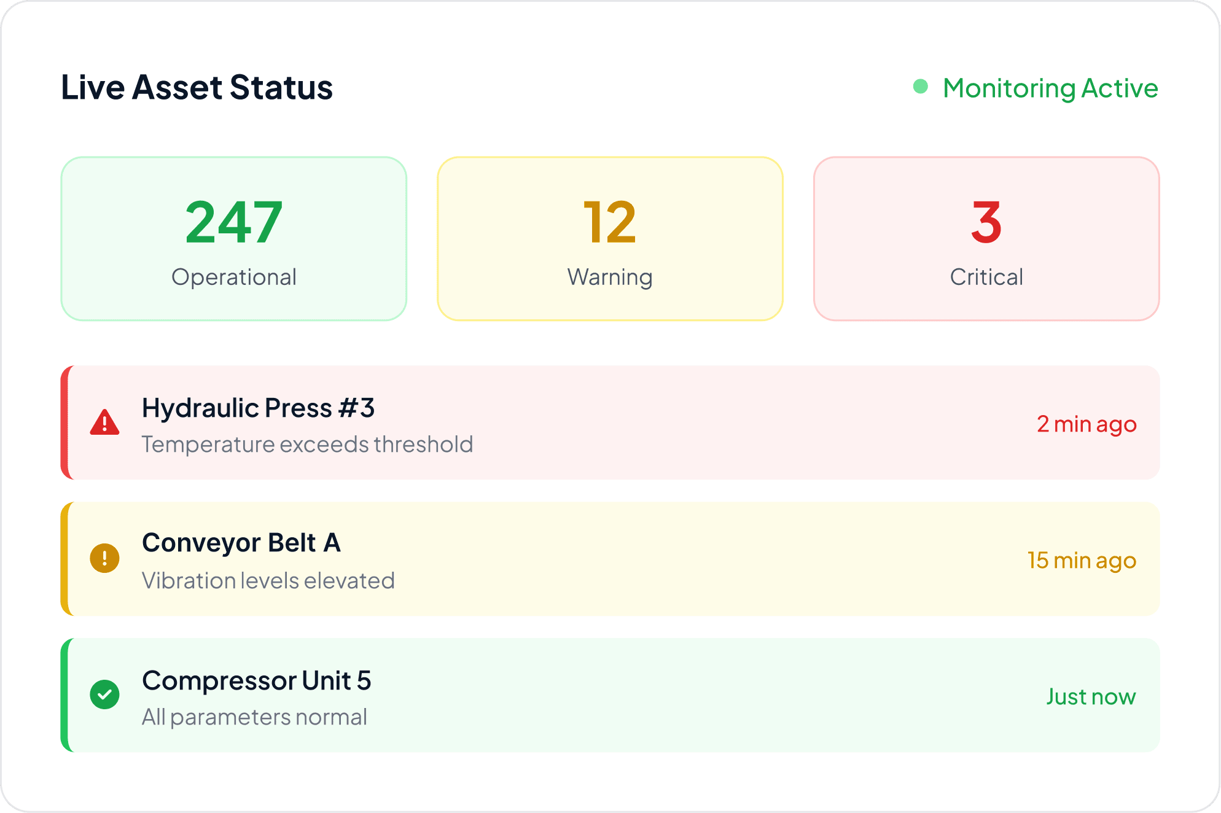1221x813 pixels.
Task: Click the green status dot near Monitoring Active
Action: pos(921,88)
